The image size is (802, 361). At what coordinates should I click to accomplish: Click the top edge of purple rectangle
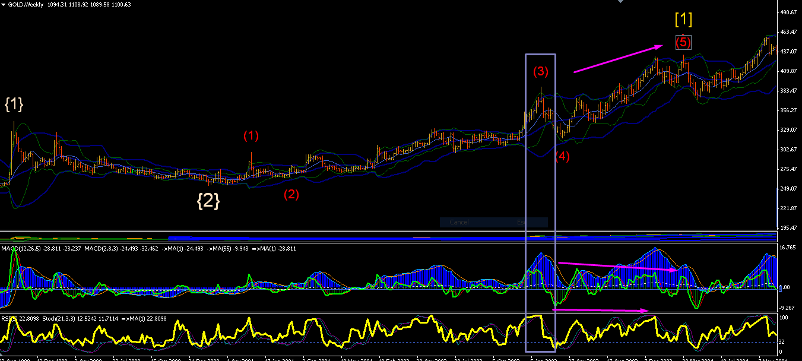[541, 55]
